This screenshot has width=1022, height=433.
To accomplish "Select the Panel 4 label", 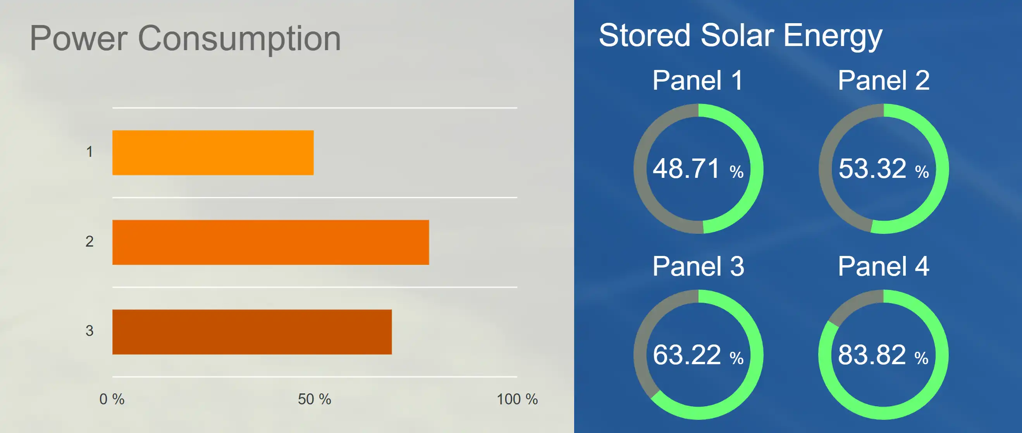I will tap(883, 266).
